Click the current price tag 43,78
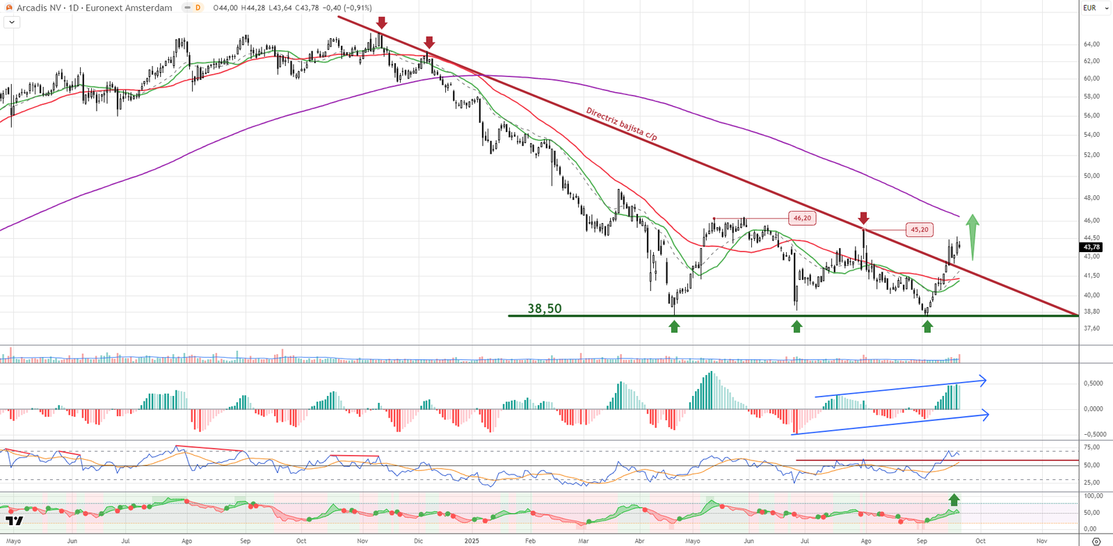1113x546 pixels. [x=1091, y=247]
